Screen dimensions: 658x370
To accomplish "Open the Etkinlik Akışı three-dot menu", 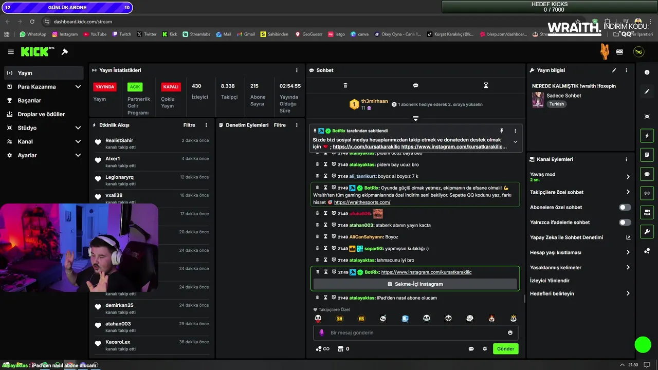I will [x=206, y=125].
